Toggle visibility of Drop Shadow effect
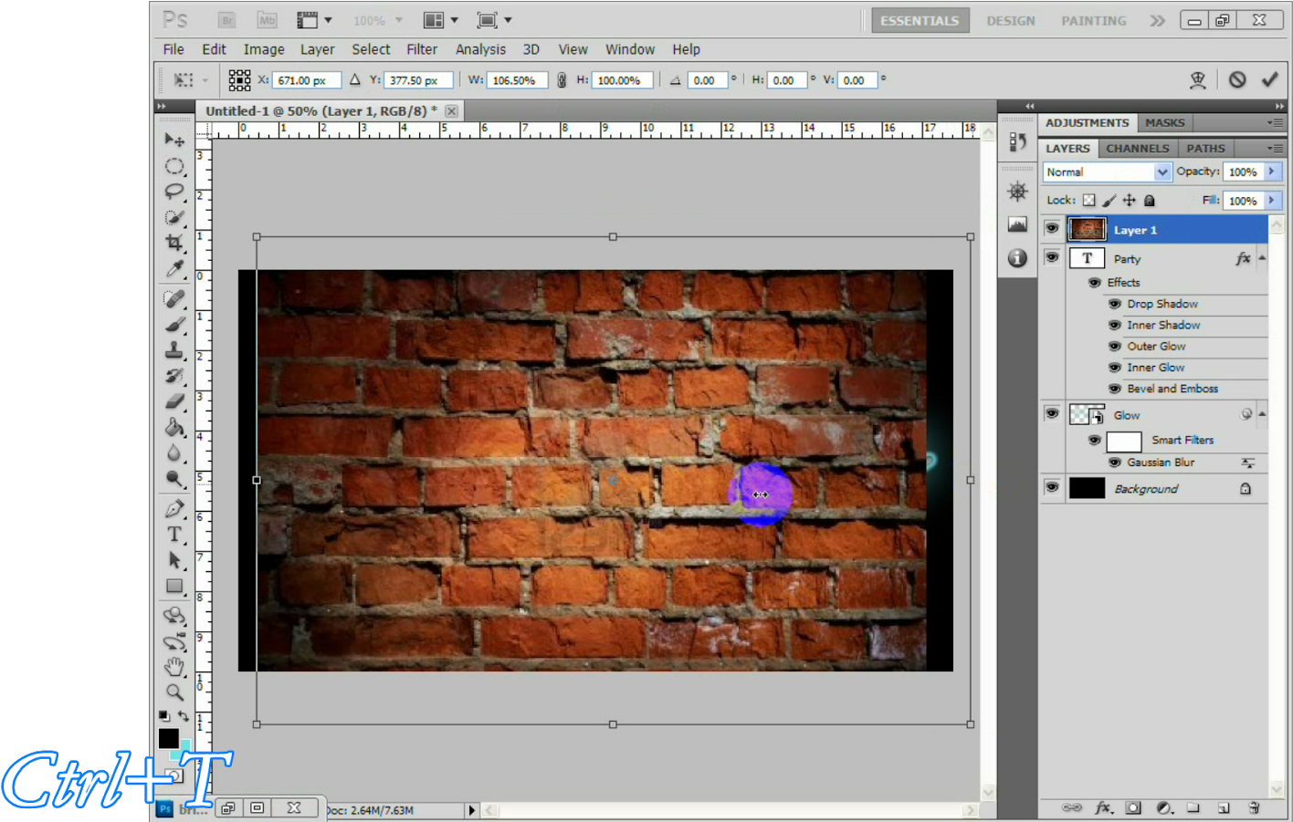This screenshot has height=822, width=1293. point(1114,304)
